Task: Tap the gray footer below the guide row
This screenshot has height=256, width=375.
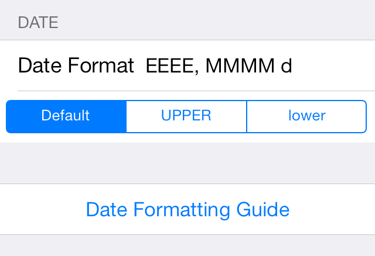Action: point(187,245)
